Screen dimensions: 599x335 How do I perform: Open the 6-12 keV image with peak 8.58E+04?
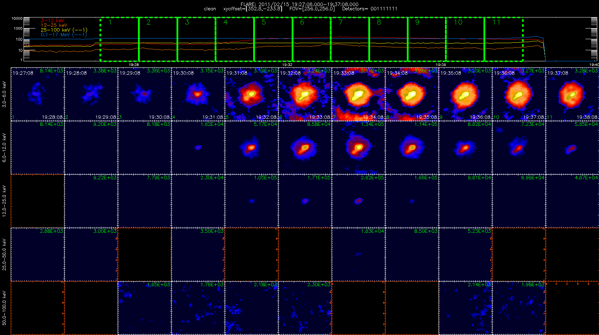click(x=305, y=148)
